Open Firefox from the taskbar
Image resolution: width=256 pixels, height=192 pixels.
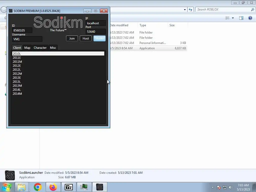[x=53, y=187]
